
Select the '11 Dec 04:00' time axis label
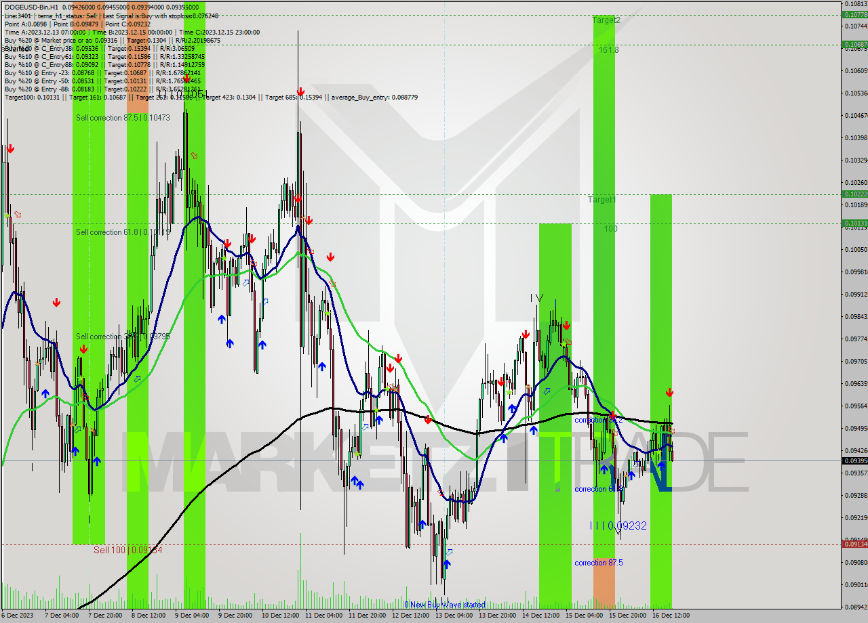point(324,616)
